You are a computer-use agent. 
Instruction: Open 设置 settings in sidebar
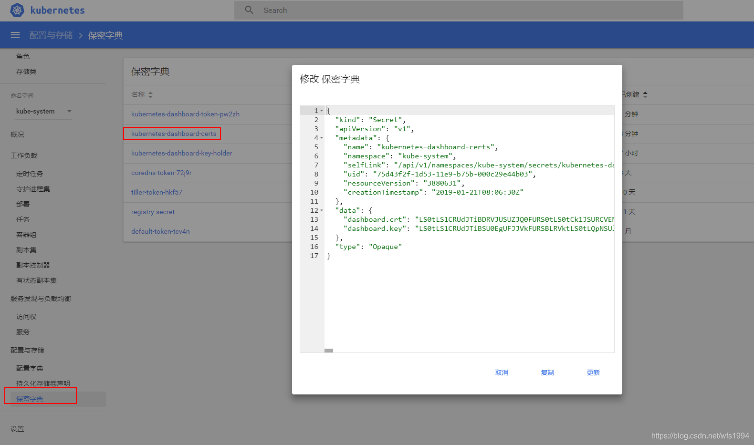point(17,429)
